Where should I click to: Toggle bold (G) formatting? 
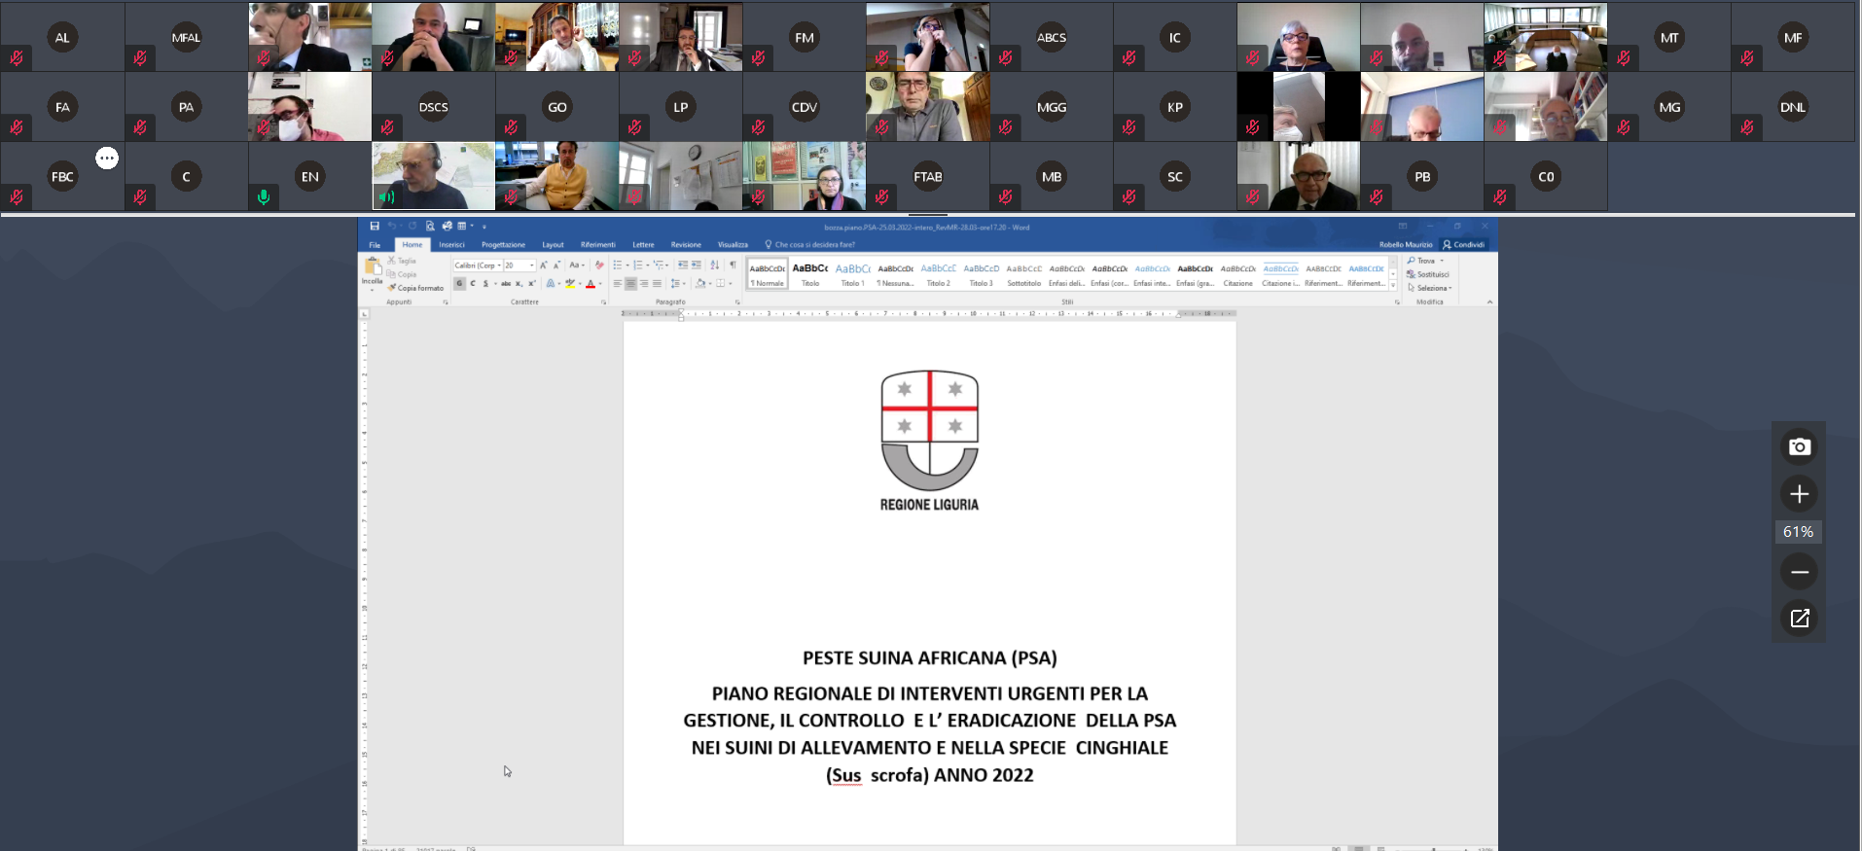[459, 283]
